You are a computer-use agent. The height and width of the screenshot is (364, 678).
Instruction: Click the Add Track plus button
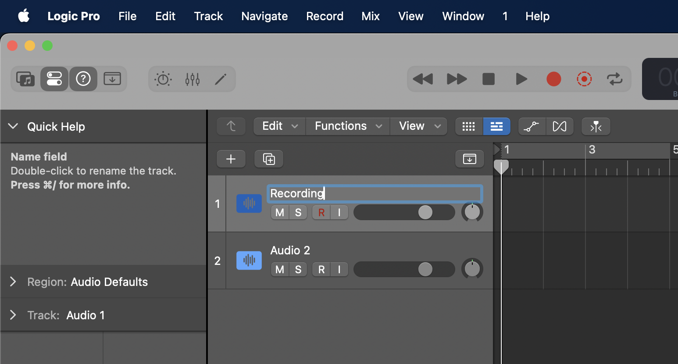point(231,159)
